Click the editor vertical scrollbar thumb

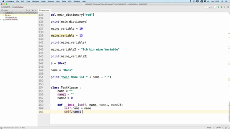(229, 112)
